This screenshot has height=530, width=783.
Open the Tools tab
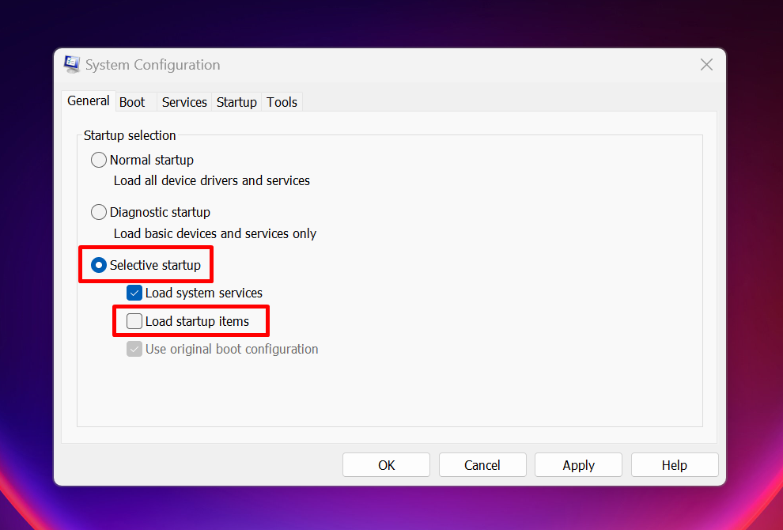(x=282, y=101)
